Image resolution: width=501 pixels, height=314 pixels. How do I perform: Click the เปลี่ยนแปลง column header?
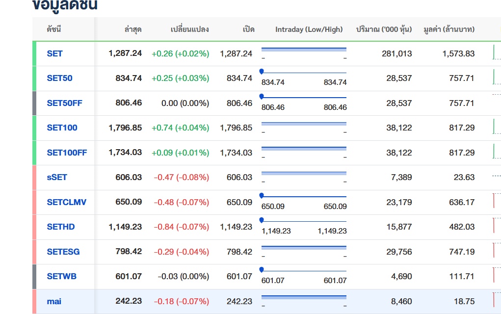pos(189,29)
